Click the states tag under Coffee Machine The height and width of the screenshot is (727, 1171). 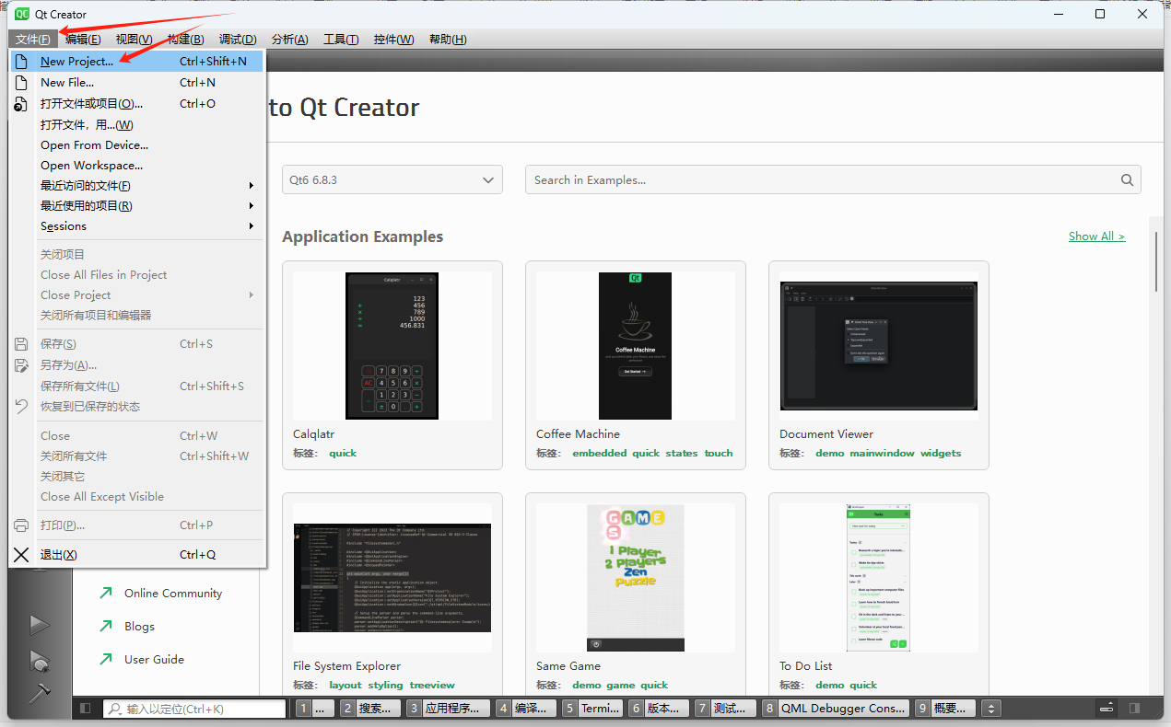[x=682, y=453]
